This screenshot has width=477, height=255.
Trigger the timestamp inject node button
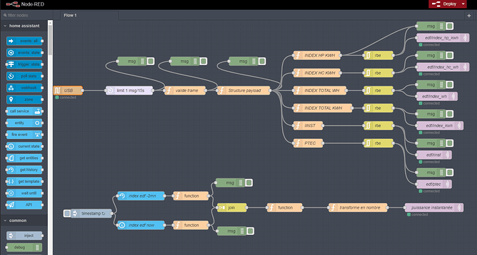(67, 214)
